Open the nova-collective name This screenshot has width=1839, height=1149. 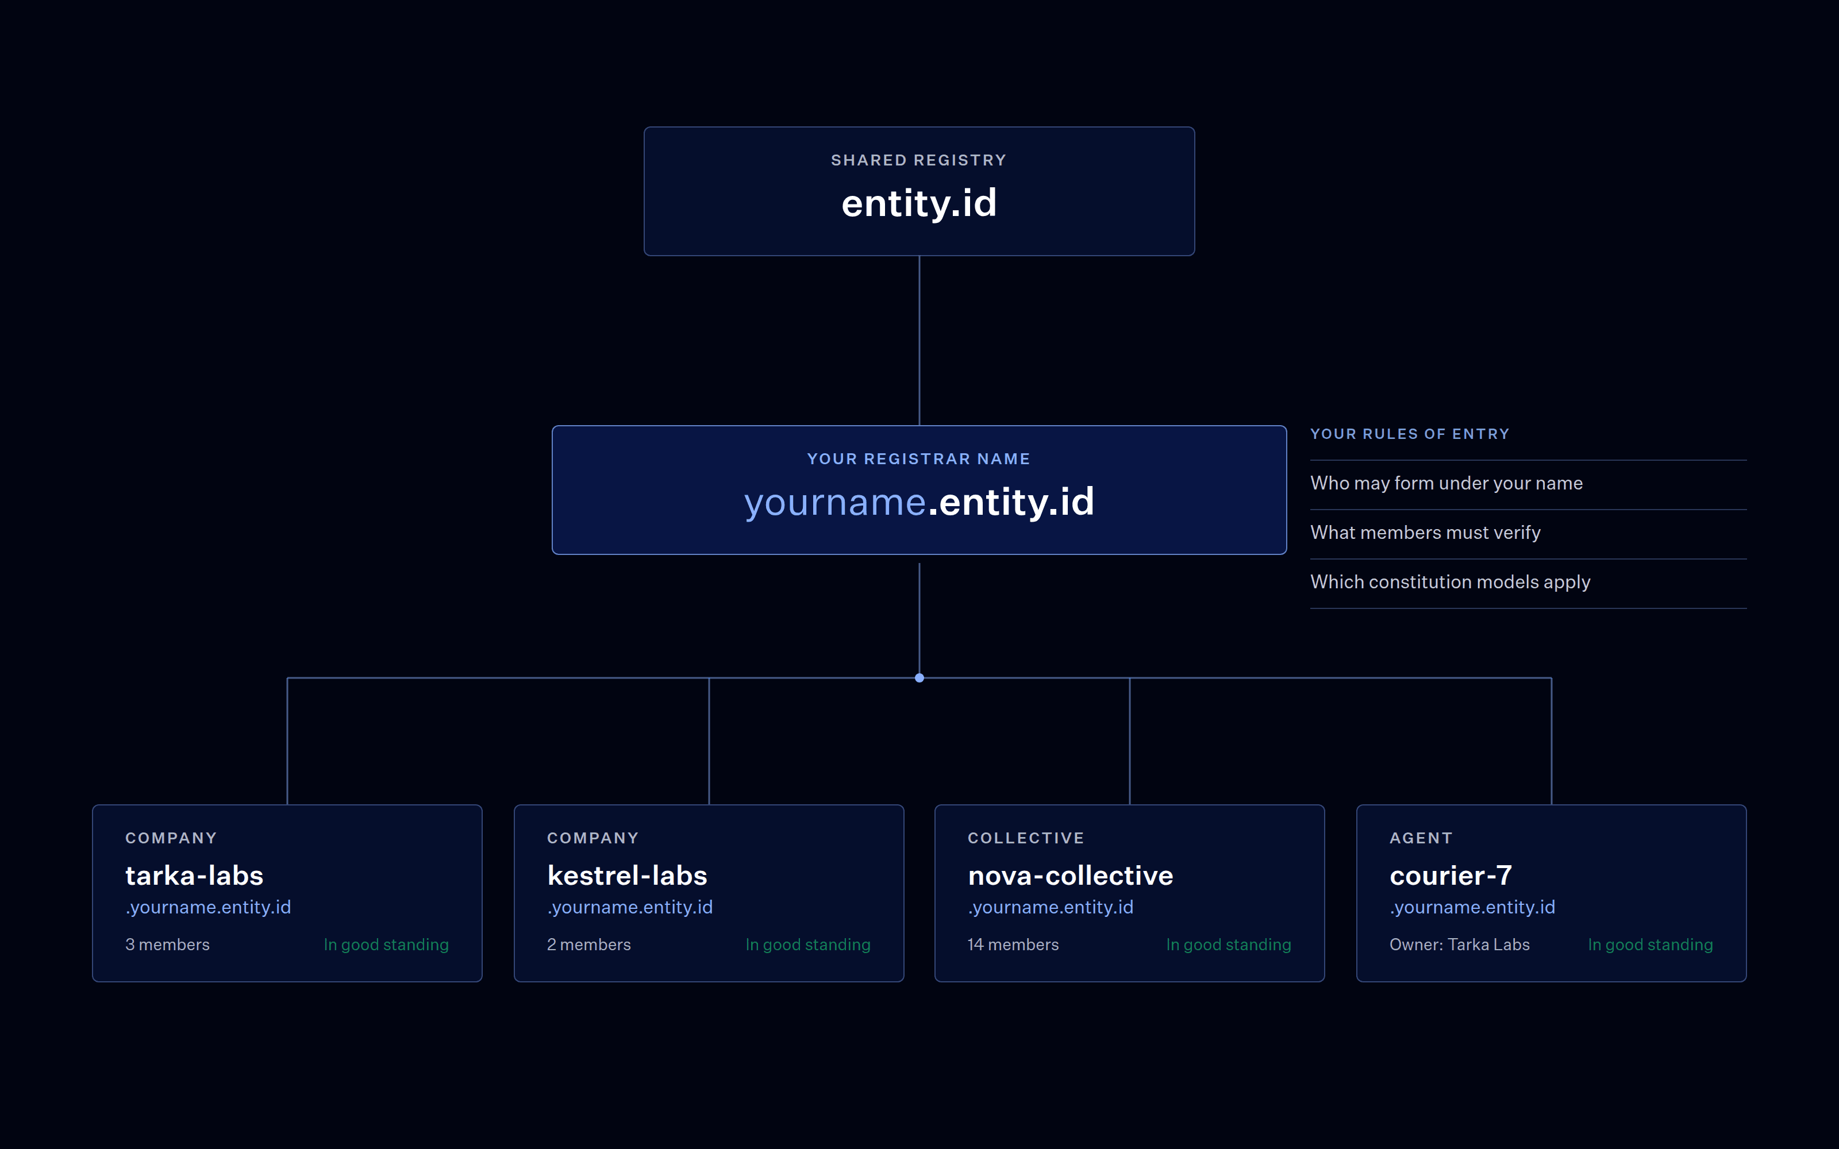point(1070,876)
